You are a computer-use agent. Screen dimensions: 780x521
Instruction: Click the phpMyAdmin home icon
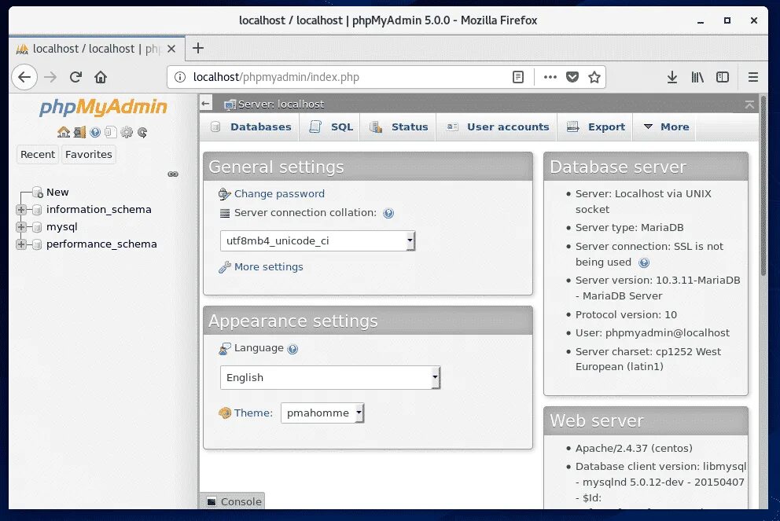[x=64, y=132]
